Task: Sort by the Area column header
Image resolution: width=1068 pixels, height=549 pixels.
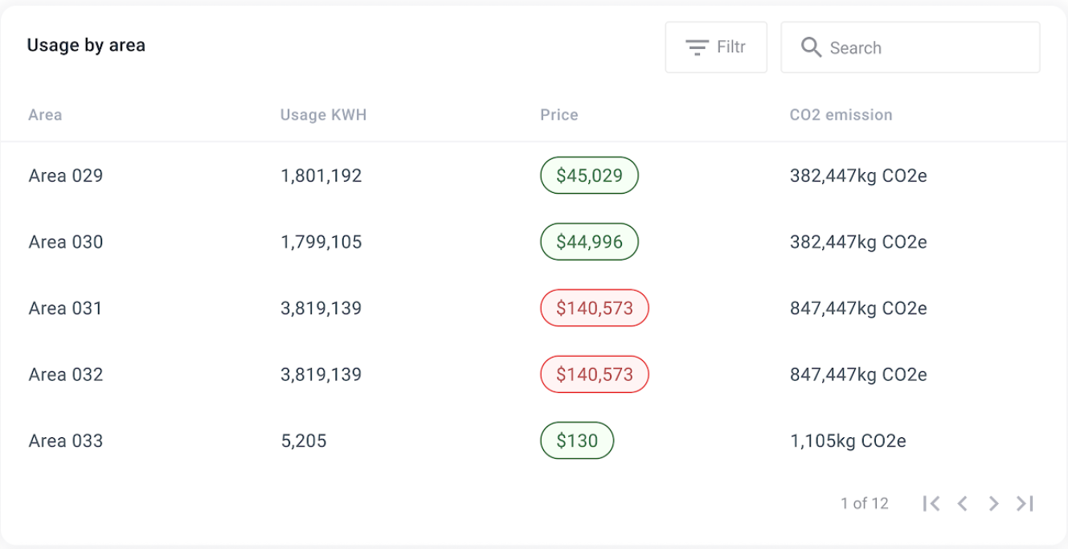Action: click(45, 115)
